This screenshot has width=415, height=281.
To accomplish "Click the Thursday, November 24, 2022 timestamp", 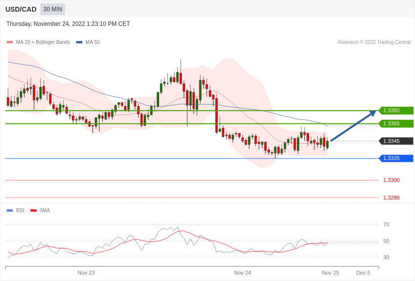I will [68, 24].
